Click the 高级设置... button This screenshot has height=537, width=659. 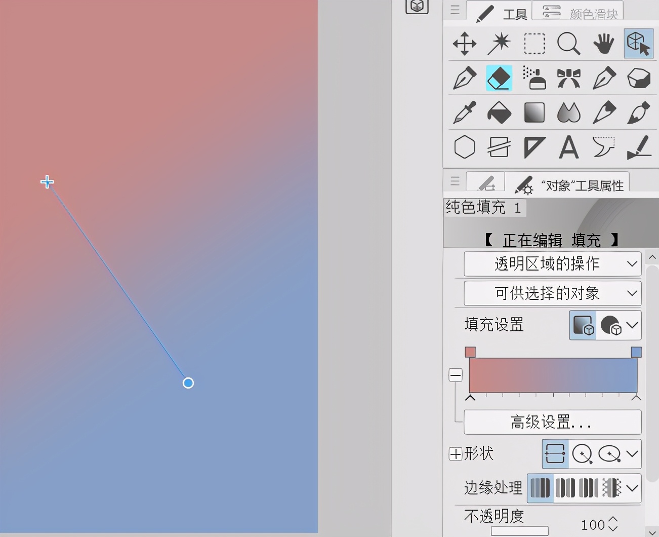[553, 422]
